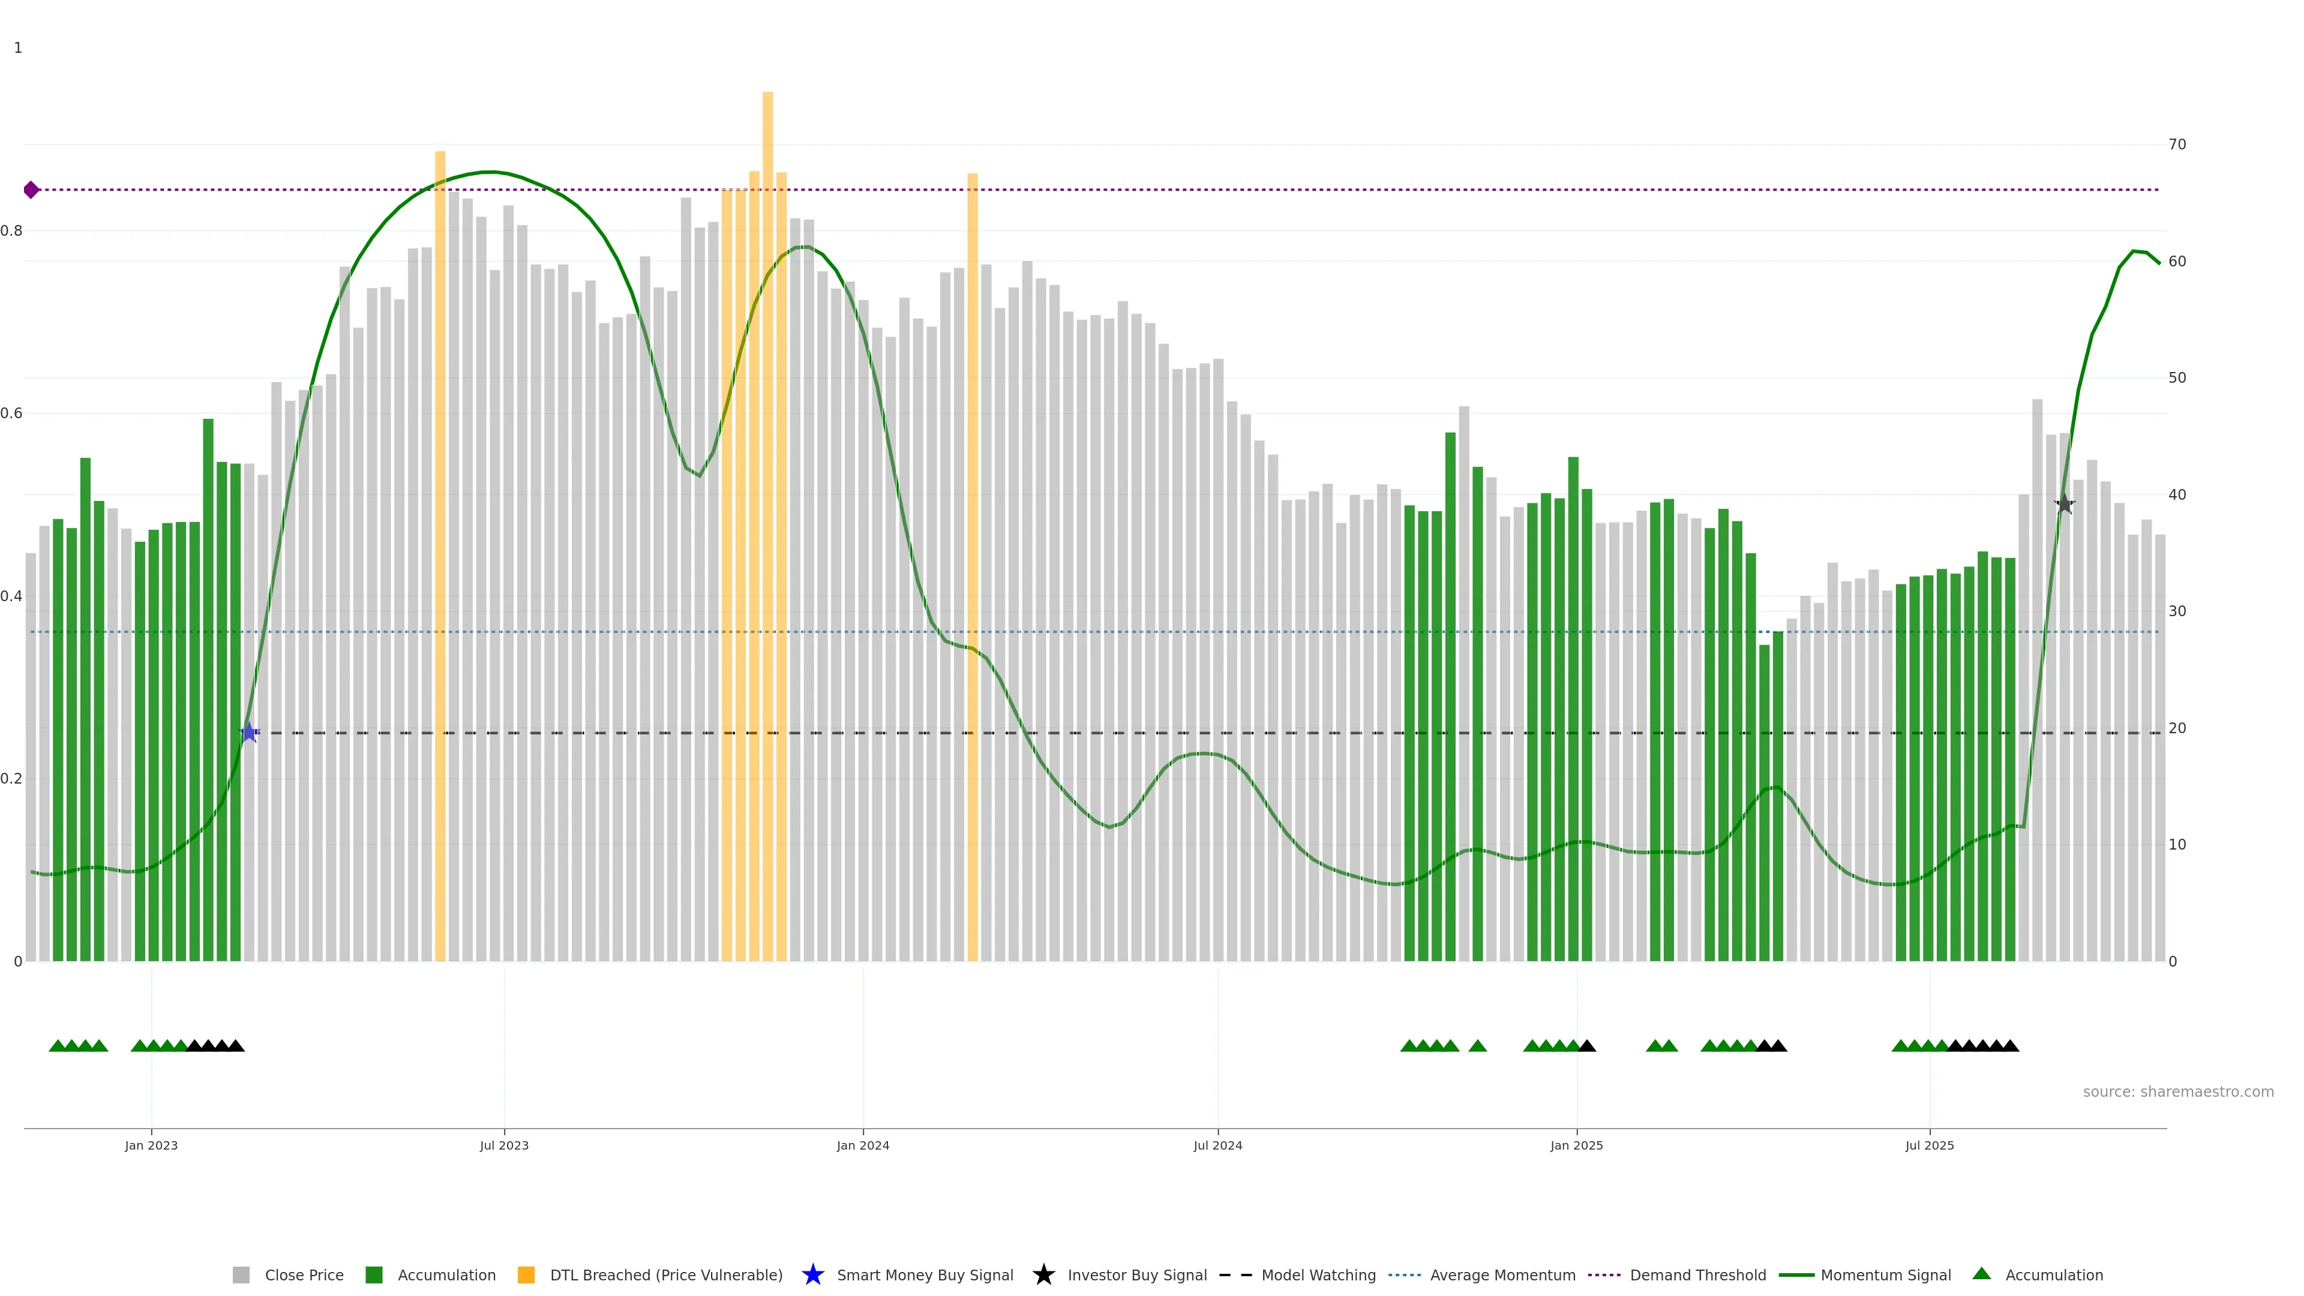Click the purple Demand Threshold diamond marker
This screenshot has width=2304, height=1296.
[x=31, y=190]
